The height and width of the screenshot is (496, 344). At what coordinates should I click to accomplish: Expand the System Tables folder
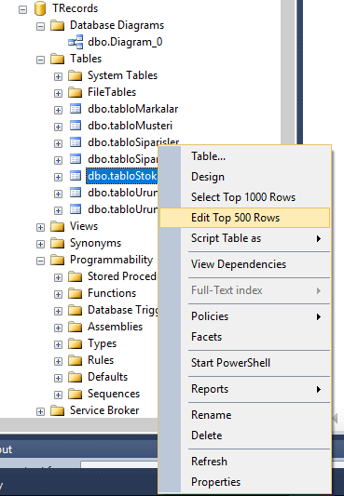pyautogui.click(x=58, y=77)
